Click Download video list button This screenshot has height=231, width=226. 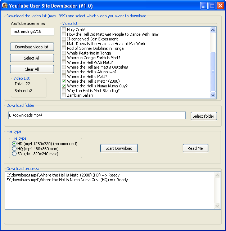pos(32,47)
